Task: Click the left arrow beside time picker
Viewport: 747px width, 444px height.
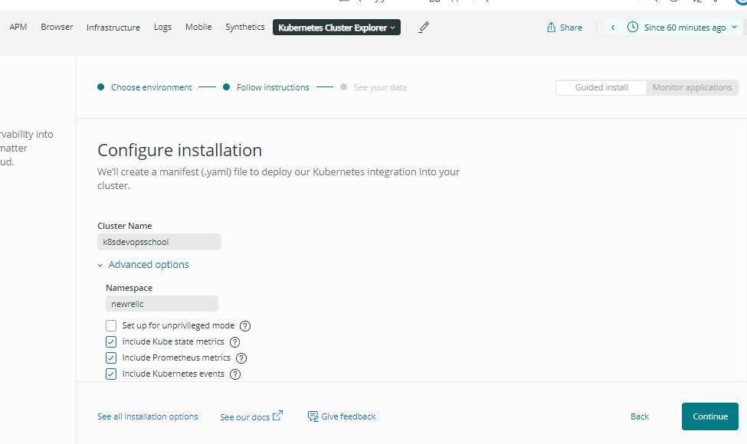Action: pos(613,28)
